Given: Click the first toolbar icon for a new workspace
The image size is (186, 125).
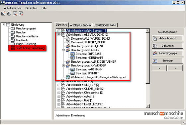Looking at the screenshot, I should 3,14.
